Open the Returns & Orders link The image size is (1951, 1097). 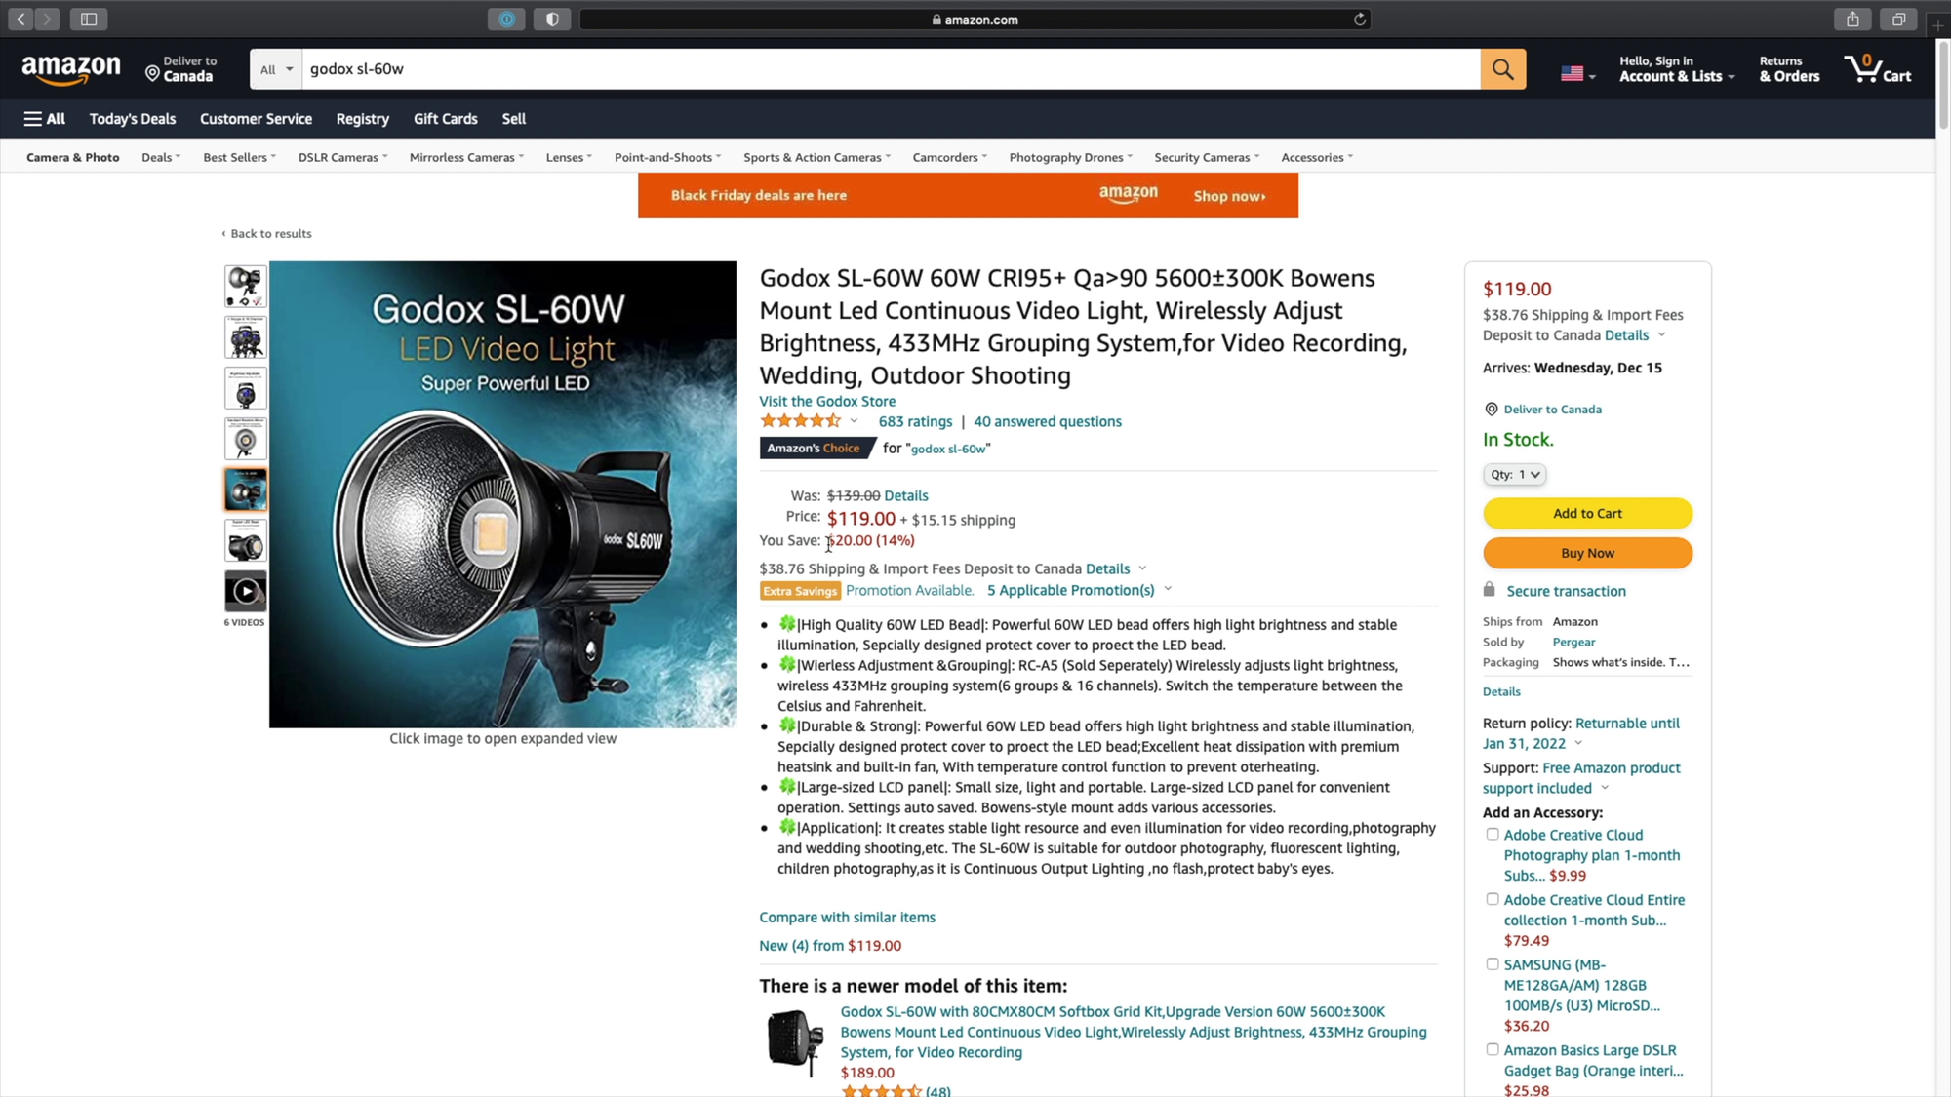pos(1789,69)
